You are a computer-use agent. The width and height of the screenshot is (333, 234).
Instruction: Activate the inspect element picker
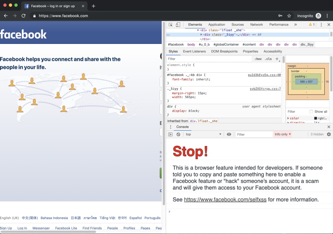(171, 25)
